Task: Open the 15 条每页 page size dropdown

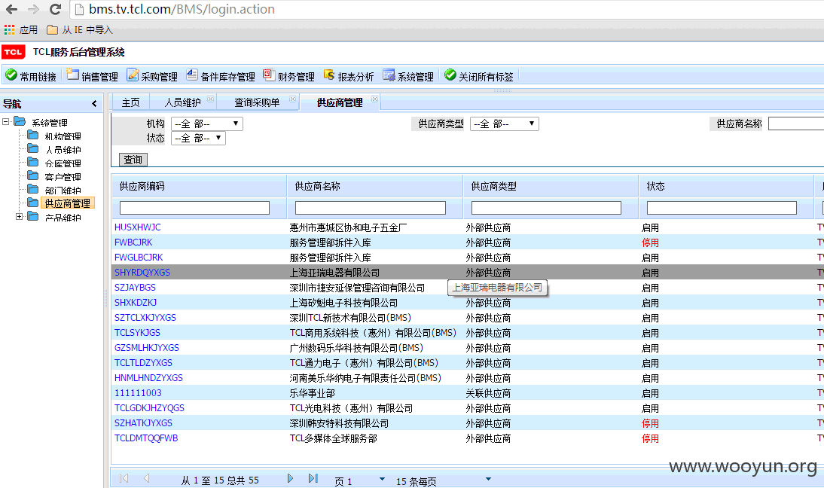Action: [488, 479]
